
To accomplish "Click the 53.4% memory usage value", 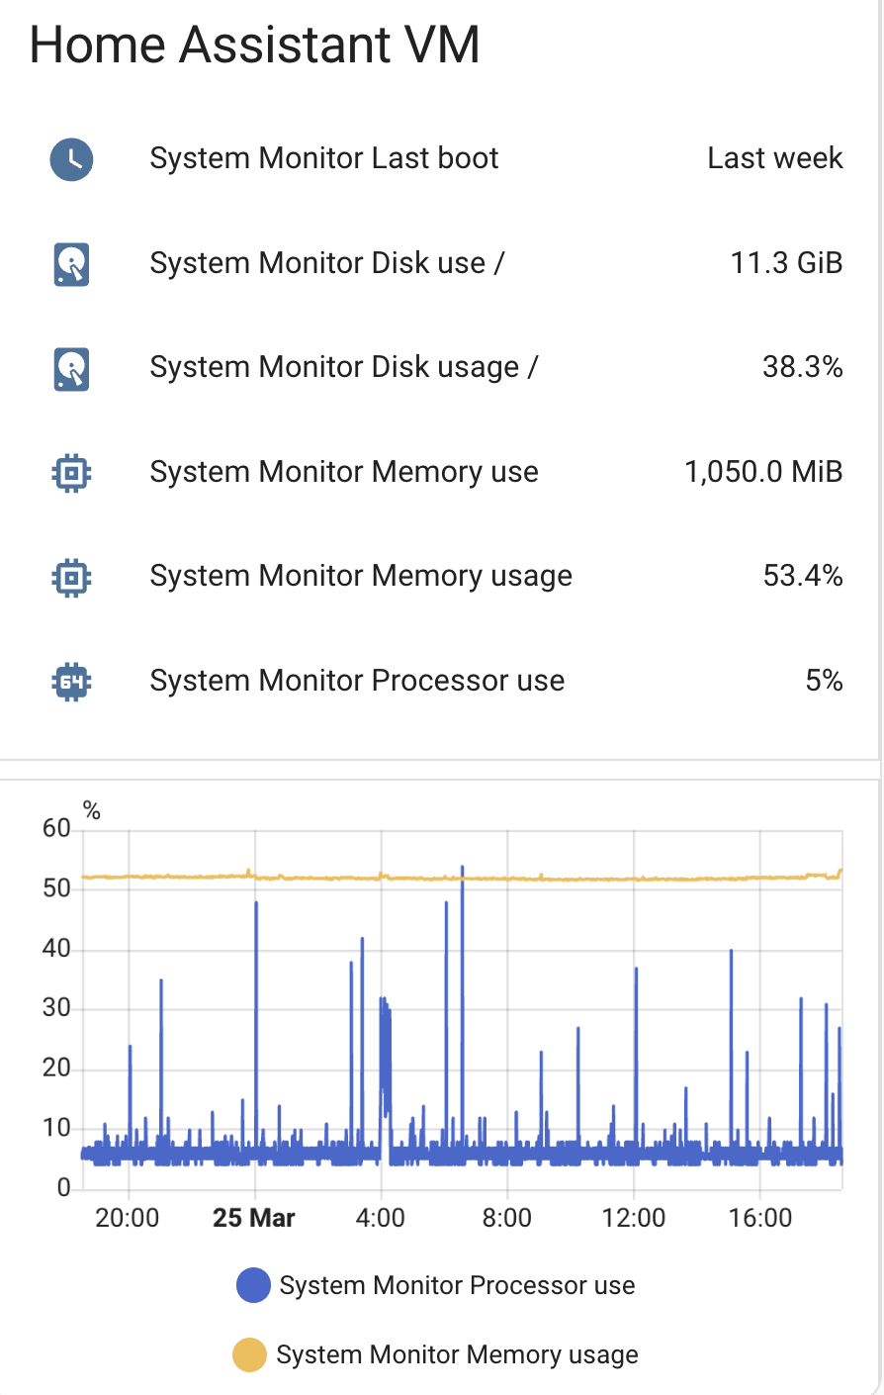I will click(x=802, y=576).
